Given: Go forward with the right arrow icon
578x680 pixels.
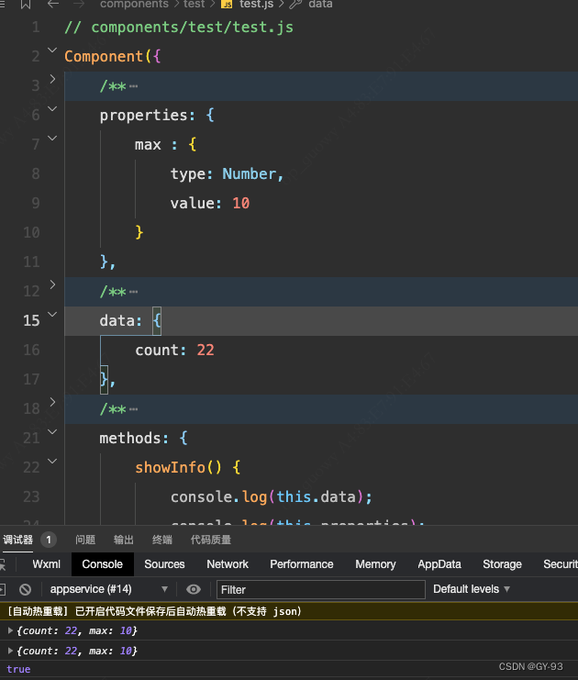Looking at the screenshot, I should click(x=79, y=5).
